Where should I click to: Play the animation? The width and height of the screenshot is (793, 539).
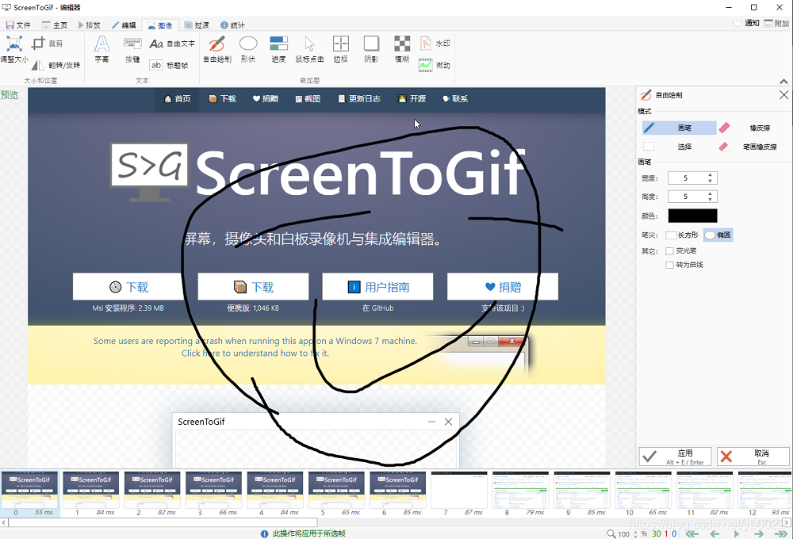click(737, 534)
